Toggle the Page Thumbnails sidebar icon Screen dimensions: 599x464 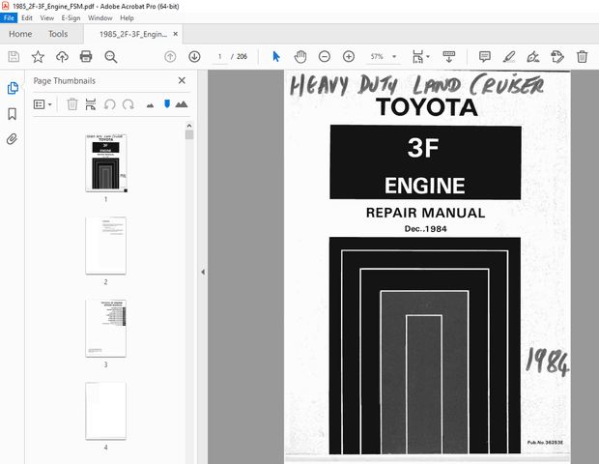(x=13, y=88)
